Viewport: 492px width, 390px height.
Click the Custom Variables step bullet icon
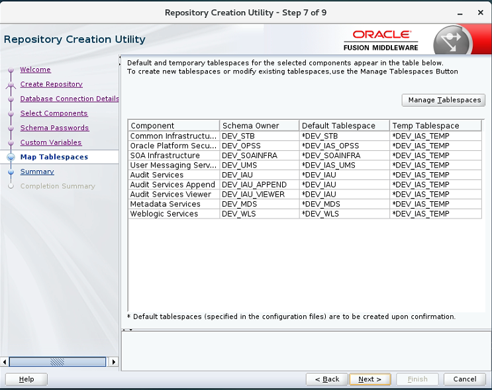tap(11, 143)
